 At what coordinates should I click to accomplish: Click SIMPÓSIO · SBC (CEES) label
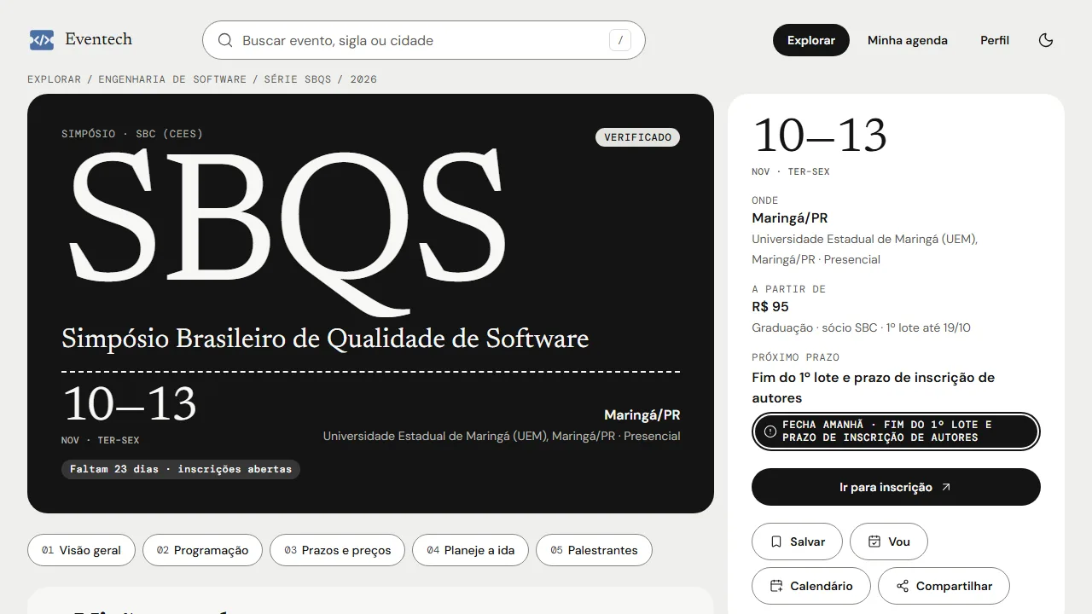click(132, 134)
